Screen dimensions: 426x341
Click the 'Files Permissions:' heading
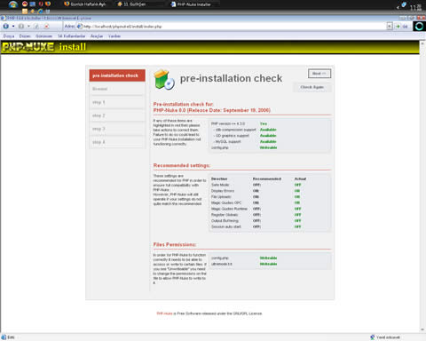pyautogui.click(x=175, y=244)
